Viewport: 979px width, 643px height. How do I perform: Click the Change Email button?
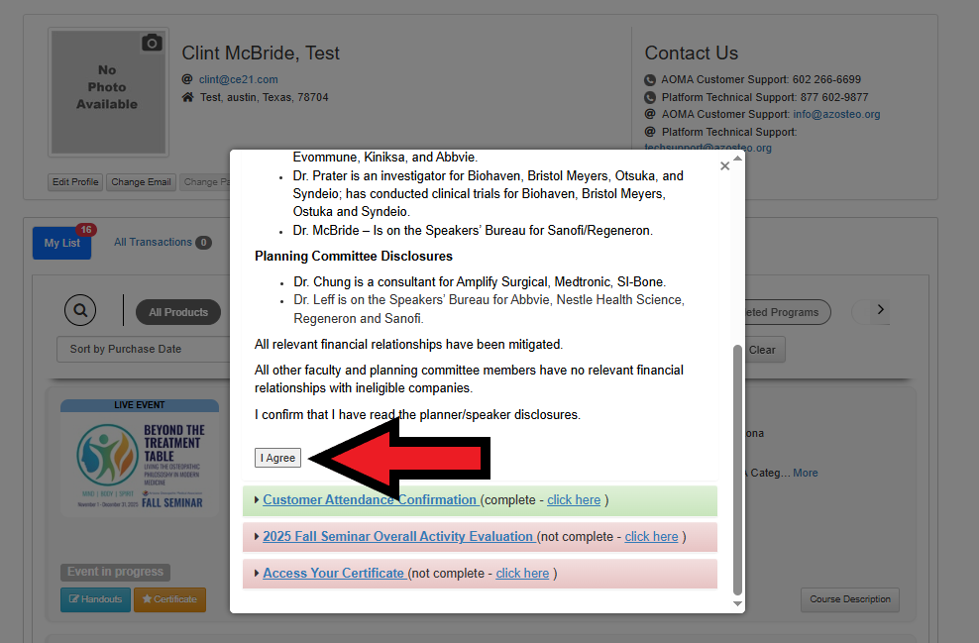(x=141, y=182)
